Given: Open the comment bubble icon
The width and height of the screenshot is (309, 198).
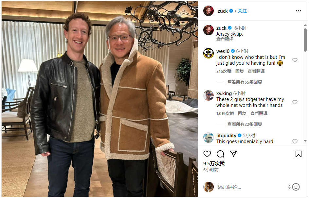Looking at the screenshot, I should [x=220, y=154].
